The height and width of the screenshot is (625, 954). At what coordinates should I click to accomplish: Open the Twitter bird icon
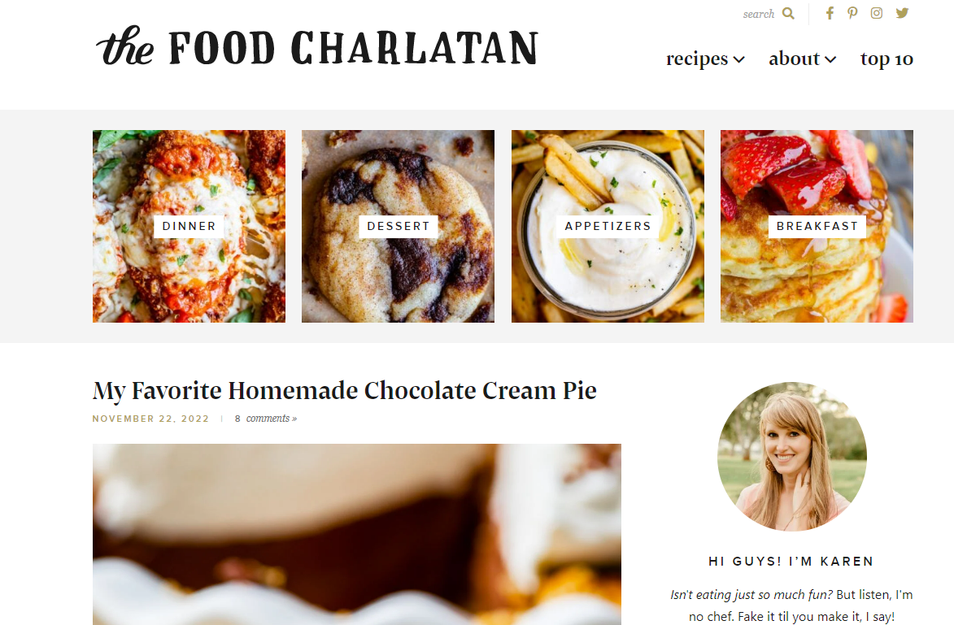click(x=902, y=13)
